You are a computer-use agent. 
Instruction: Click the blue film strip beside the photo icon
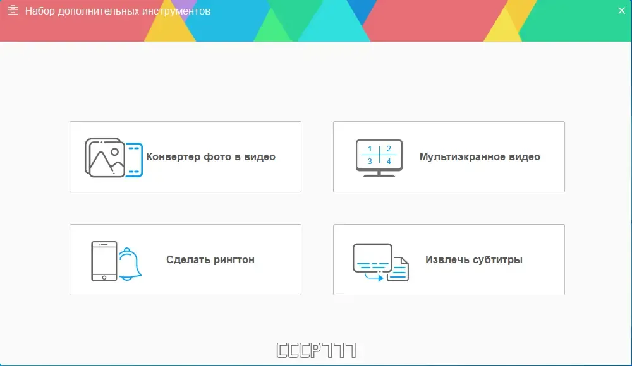click(134, 160)
